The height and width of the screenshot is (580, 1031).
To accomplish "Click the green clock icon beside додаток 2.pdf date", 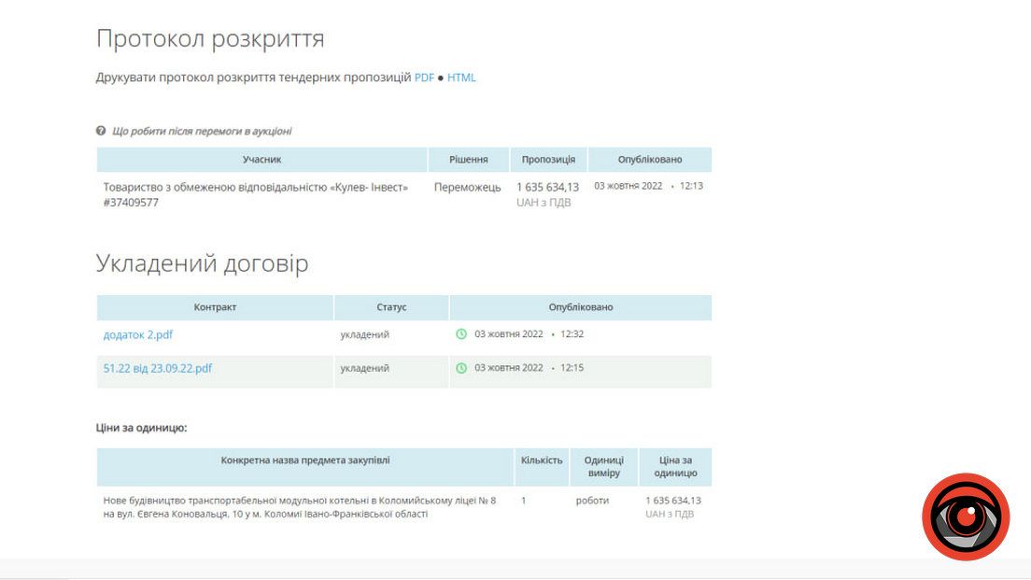I will [460, 333].
